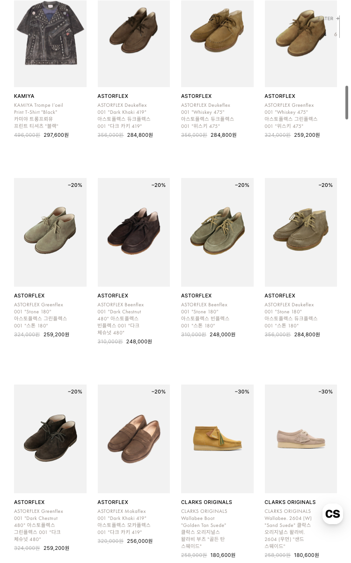Open the CS customer service chat
Image resolution: width=351 pixels, height=563 pixels.
point(332,514)
